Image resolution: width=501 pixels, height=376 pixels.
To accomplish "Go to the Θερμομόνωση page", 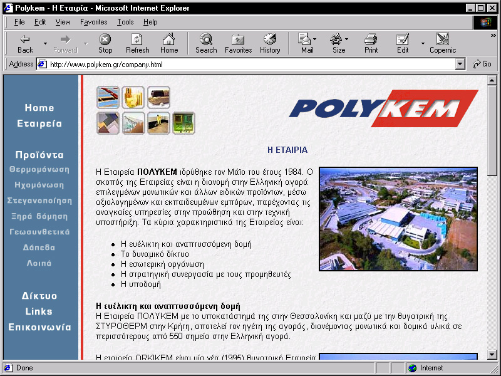I will click(39, 169).
